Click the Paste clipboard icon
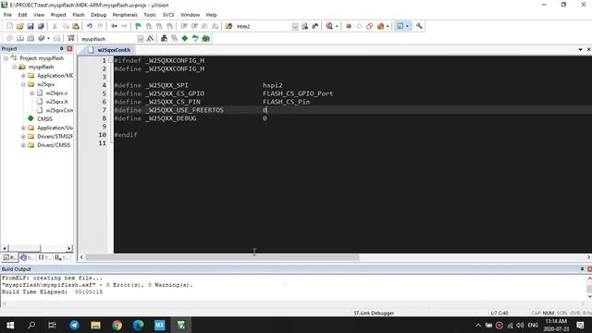Screen dimensions: 592x333 pos(76,26)
